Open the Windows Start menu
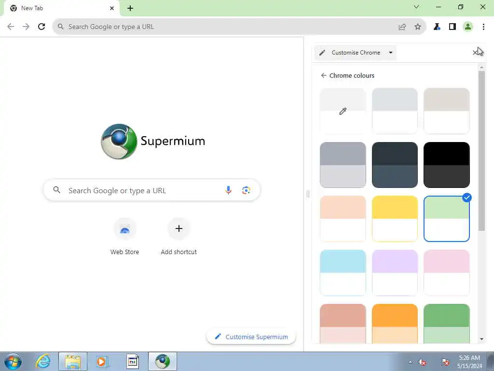The image size is (494, 371). point(13,361)
